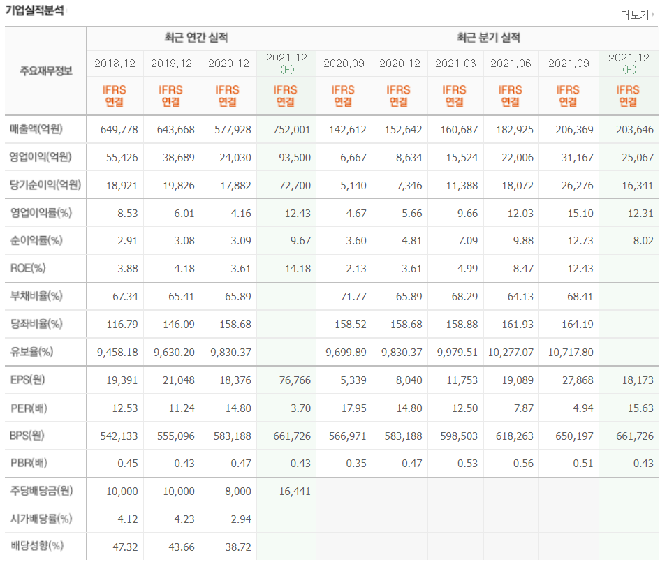Click the net income value 72,700
Image resolution: width=667 pixels, height=569 pixels.
click(295, 186)
